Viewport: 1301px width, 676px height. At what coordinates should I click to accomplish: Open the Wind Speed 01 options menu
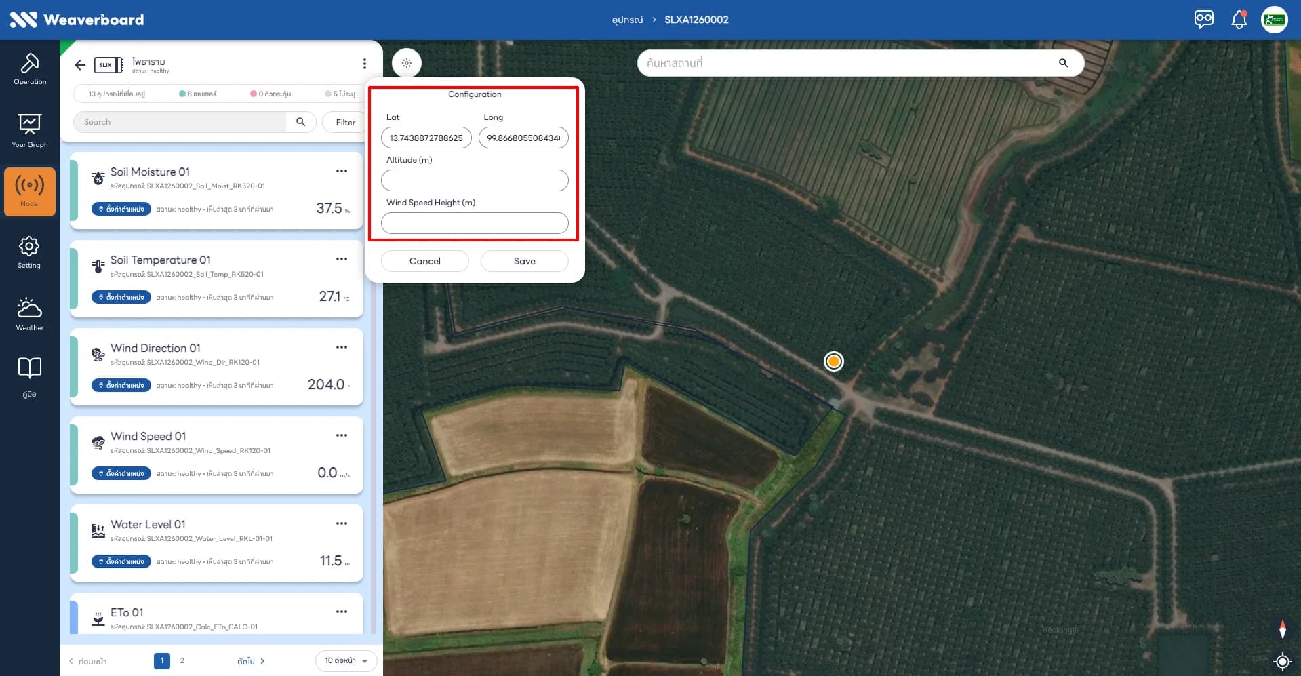(x=342, y=435)
